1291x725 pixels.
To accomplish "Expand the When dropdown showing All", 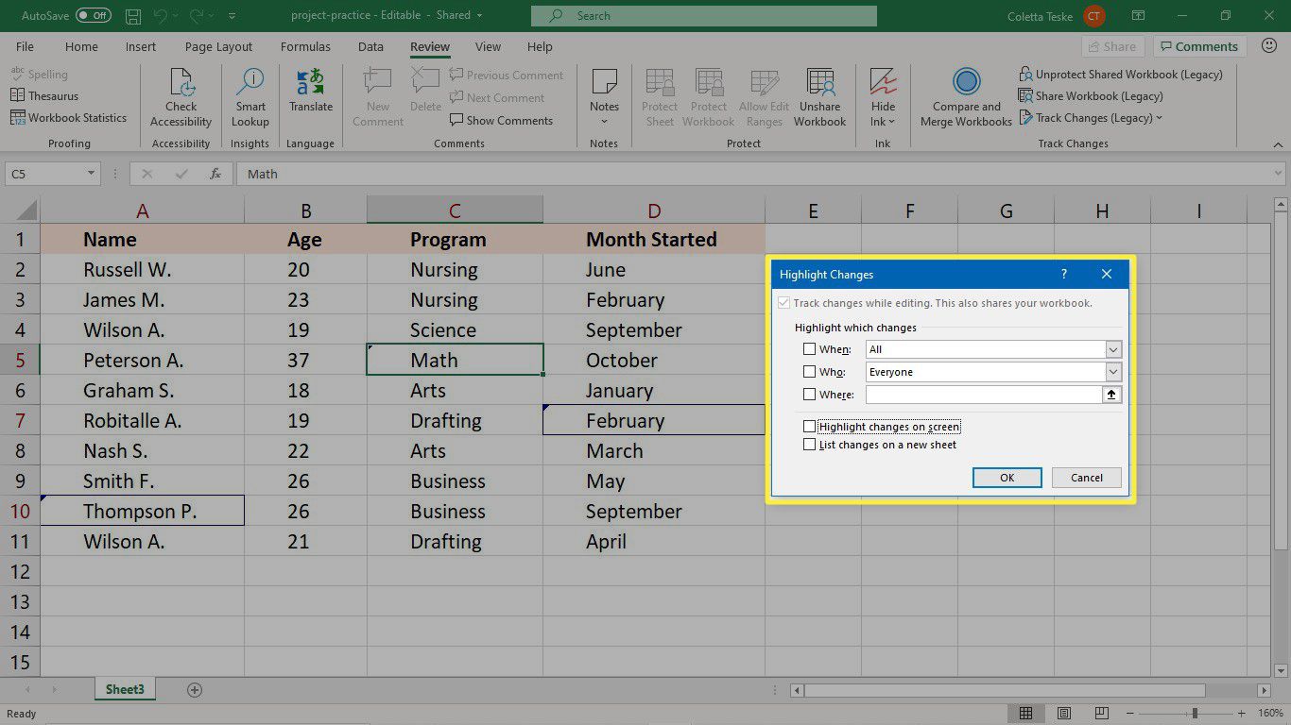I will point(1112,349).
